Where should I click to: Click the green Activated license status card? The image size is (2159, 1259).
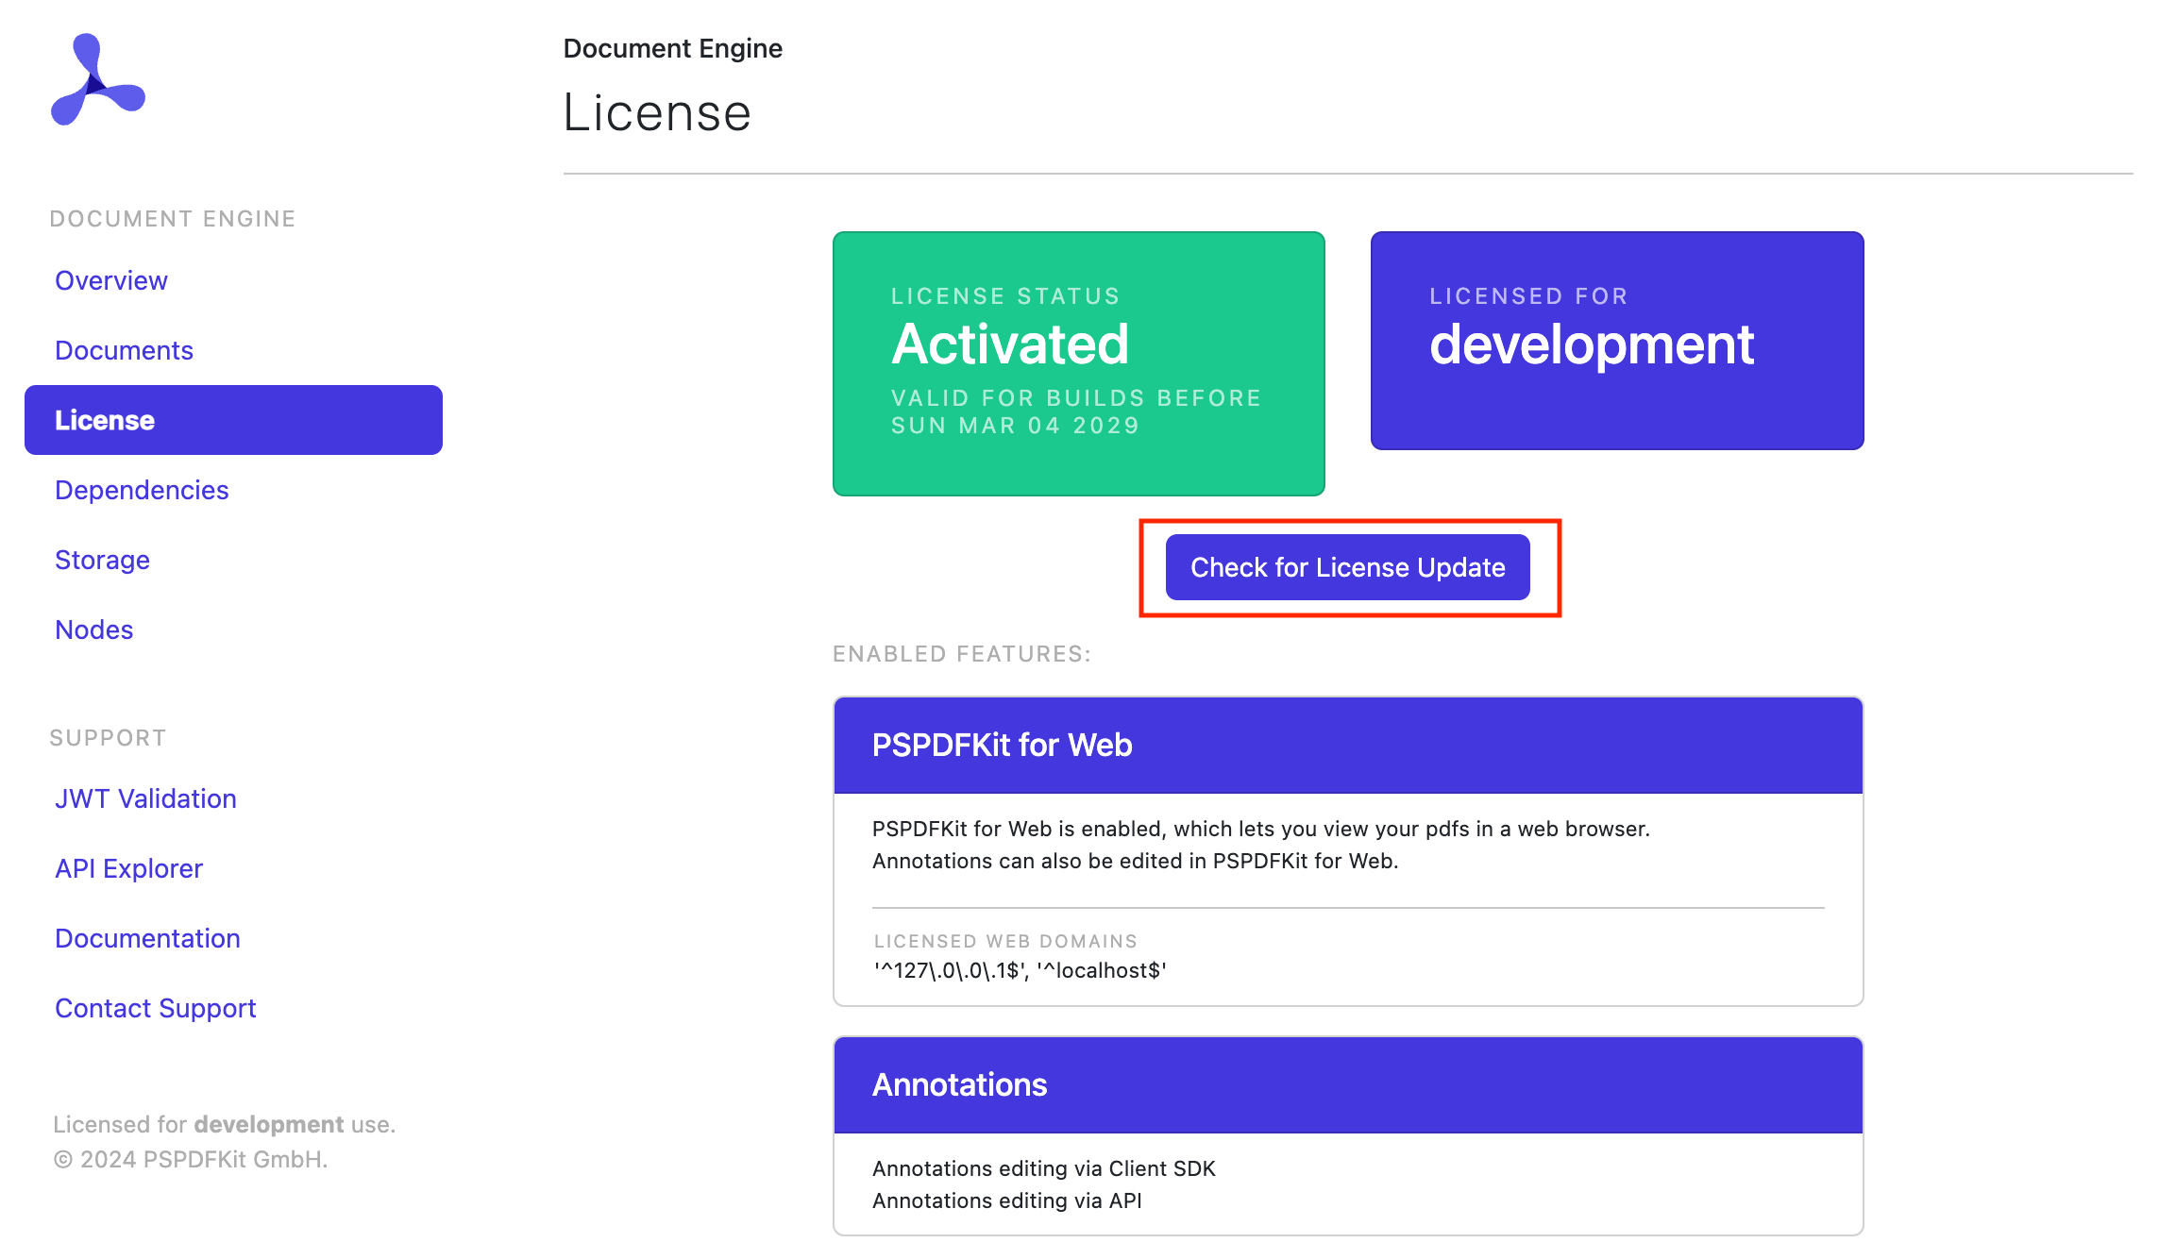1079,363
